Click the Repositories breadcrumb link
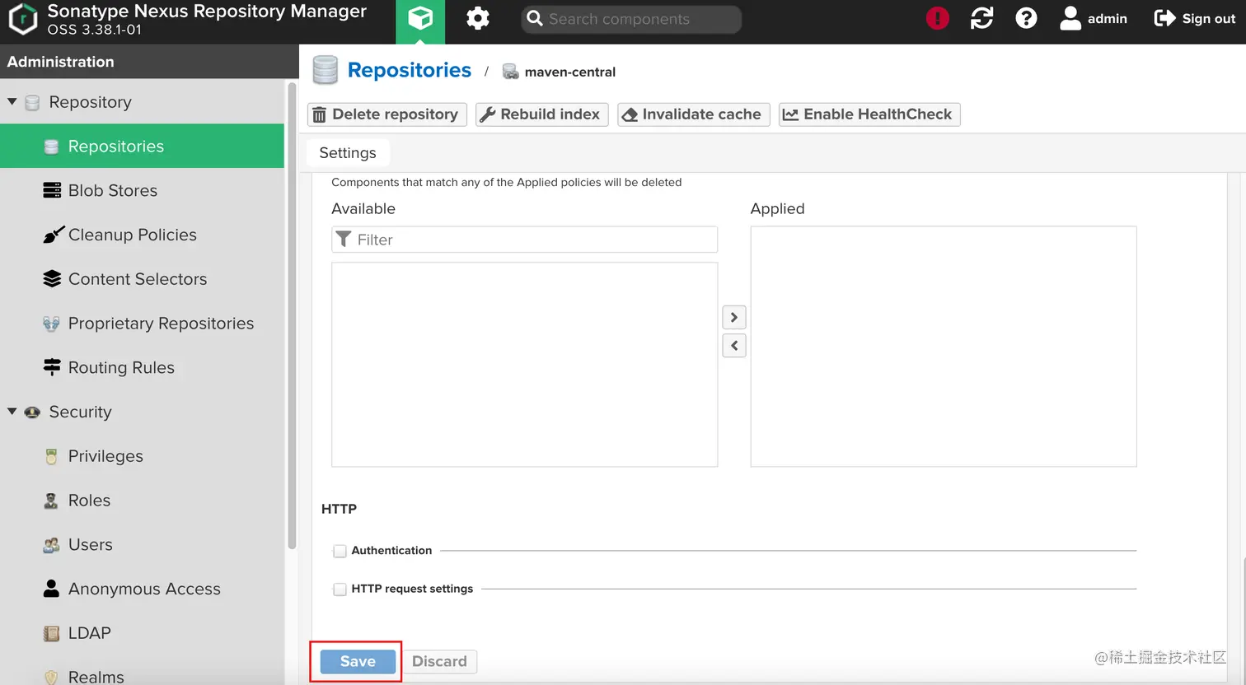The width and height of the screenshot is (1246, 685). coord(410,70)
